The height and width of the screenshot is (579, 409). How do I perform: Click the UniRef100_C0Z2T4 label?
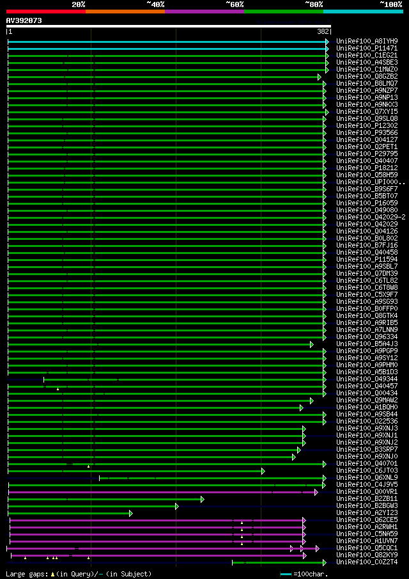pyautogui.click(x=367, y=562)
